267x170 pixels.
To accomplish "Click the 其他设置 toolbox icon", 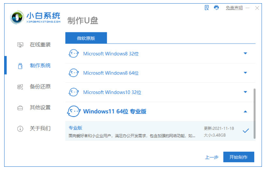I will coord(20,108).
